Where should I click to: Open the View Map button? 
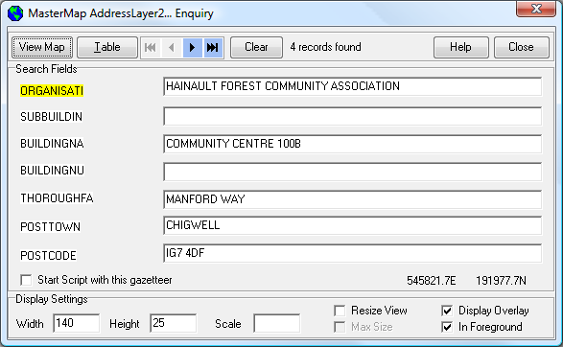(x=42, y=47)
